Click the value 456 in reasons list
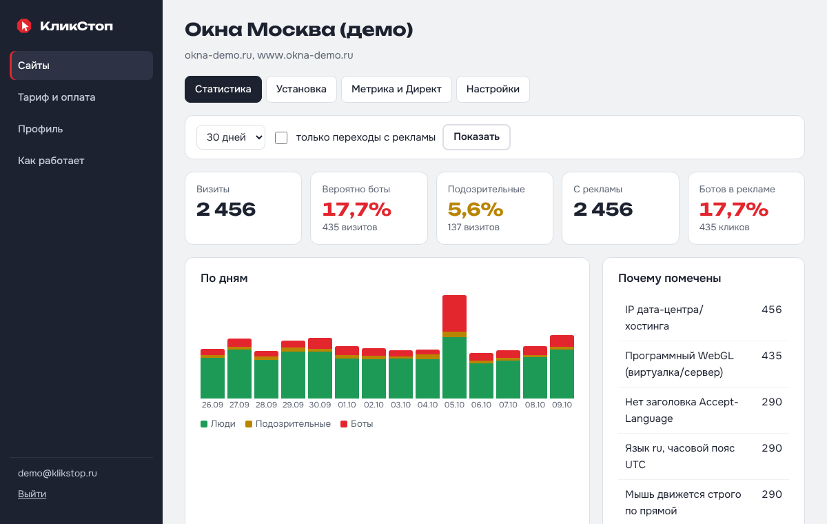This screenshot has height=524, width=827. tap(772, 310)
